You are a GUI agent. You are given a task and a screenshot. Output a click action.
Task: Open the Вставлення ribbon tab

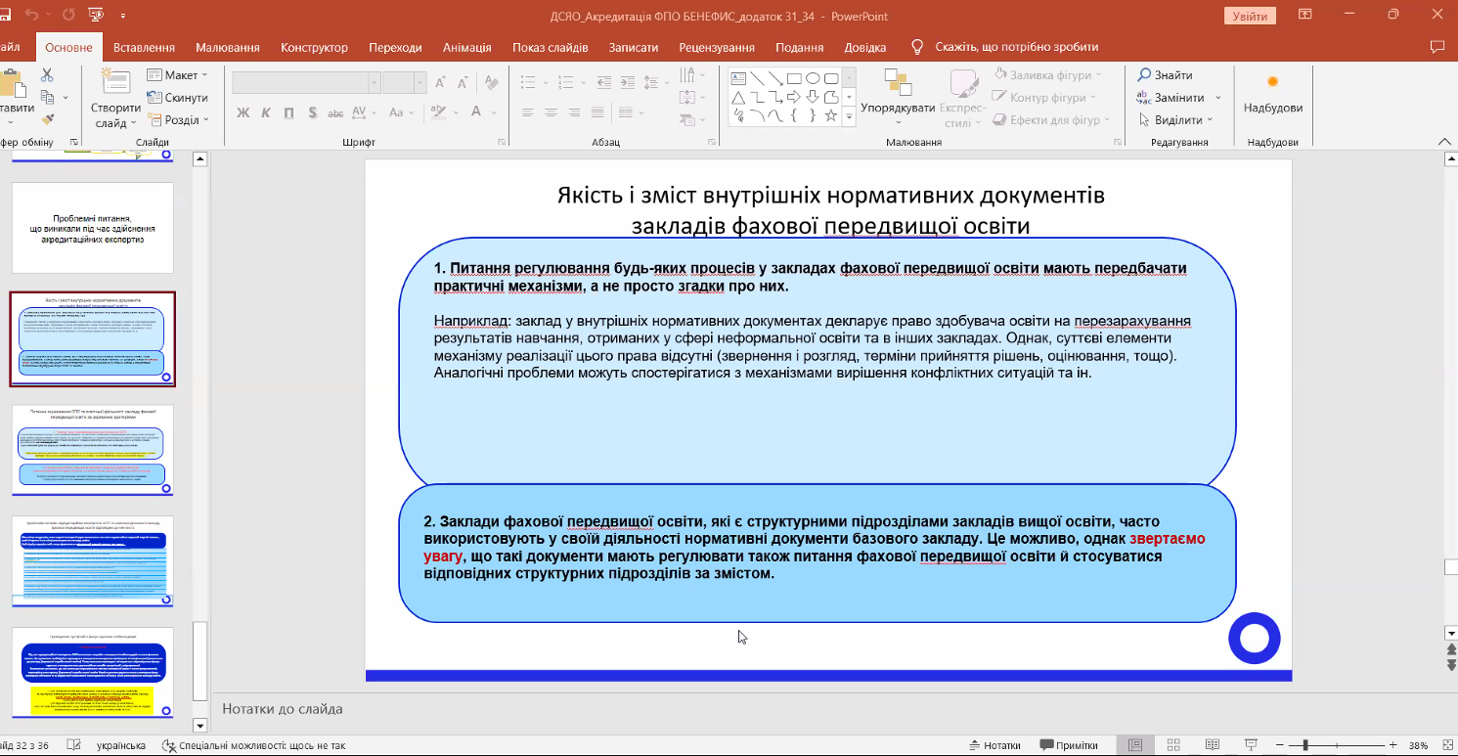(x=144, y=47)
